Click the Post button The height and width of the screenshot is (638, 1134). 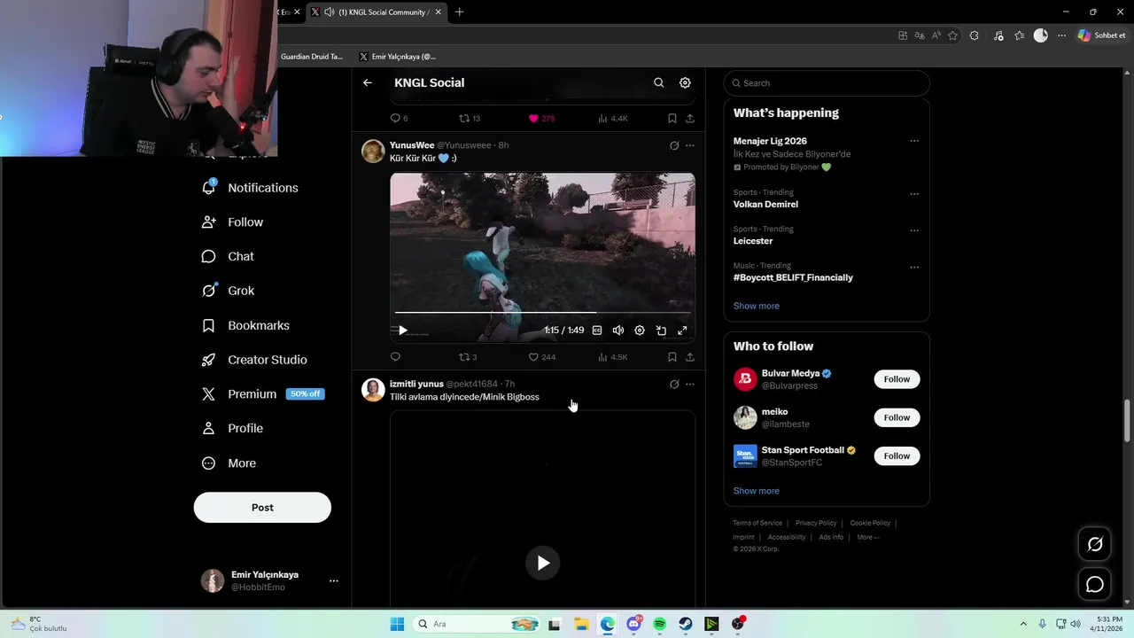(x=262, y=508)
